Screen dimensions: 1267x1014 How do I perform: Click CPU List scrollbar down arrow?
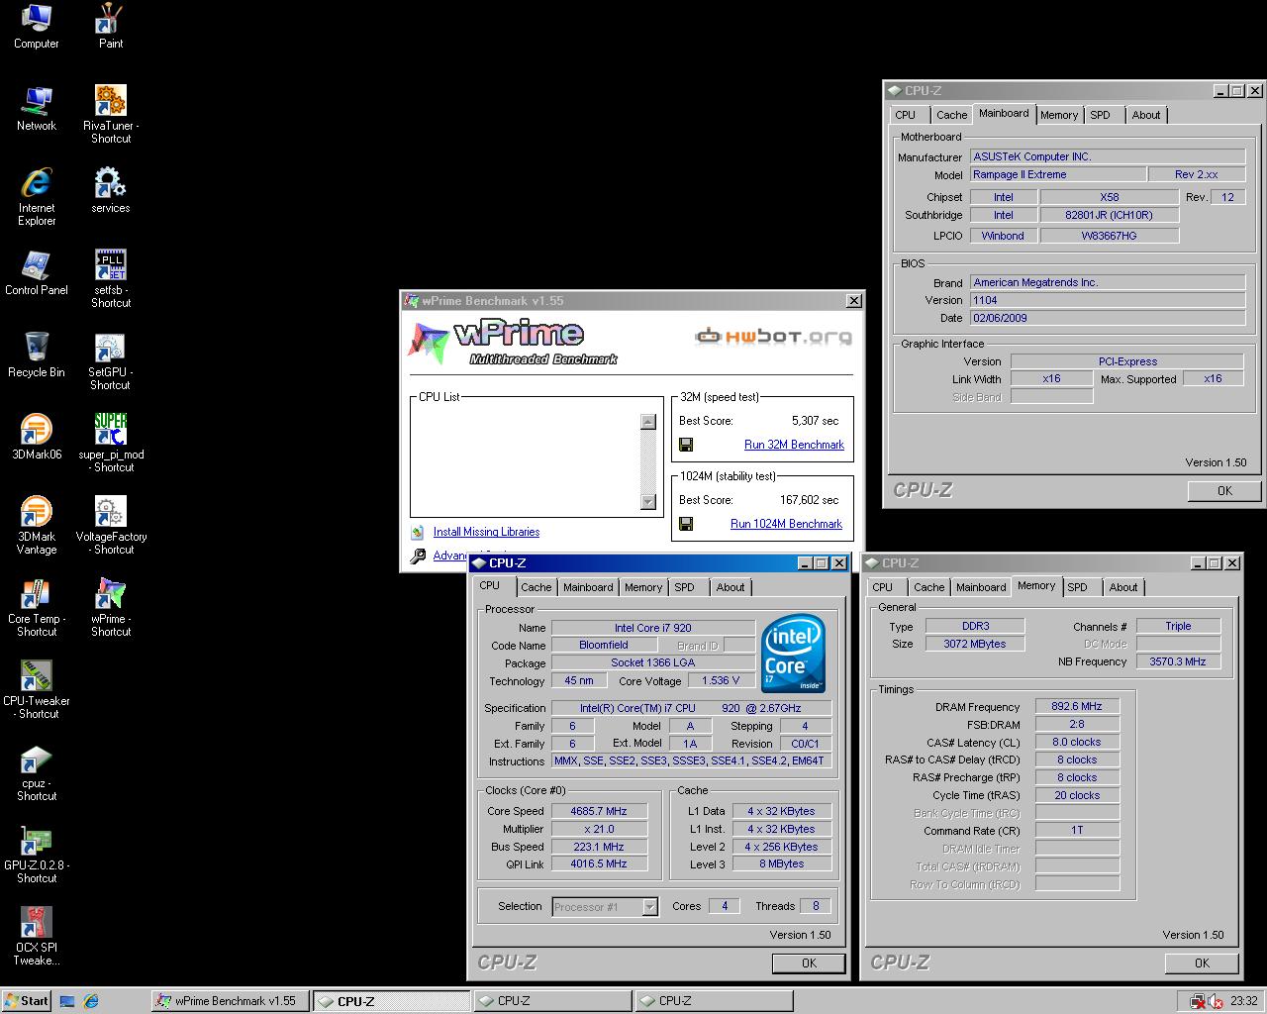coord(648,502)
